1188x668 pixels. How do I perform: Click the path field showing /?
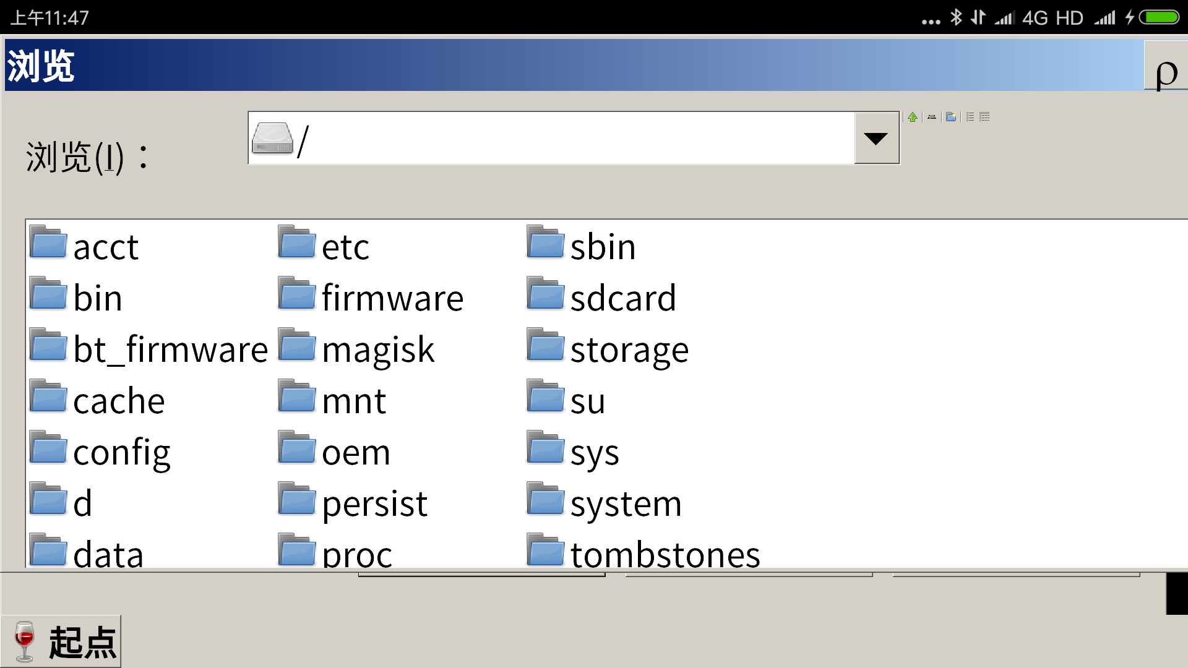[551, 139]
